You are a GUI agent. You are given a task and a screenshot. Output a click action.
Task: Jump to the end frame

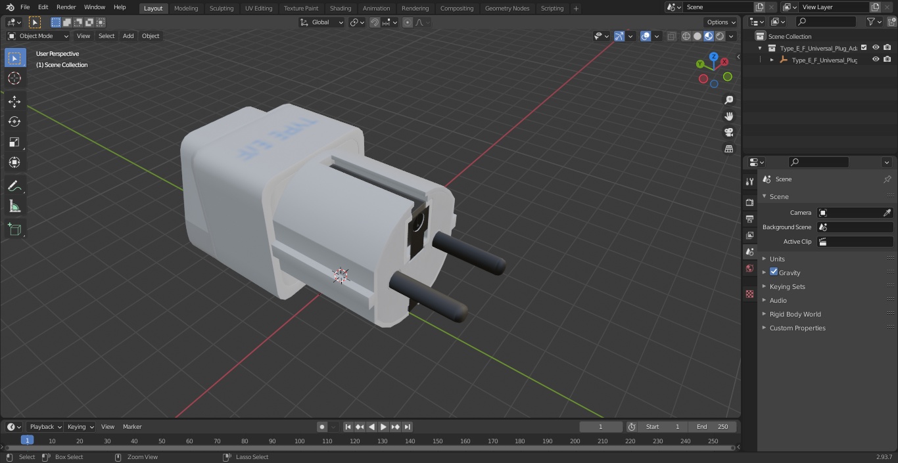[407, 427]
